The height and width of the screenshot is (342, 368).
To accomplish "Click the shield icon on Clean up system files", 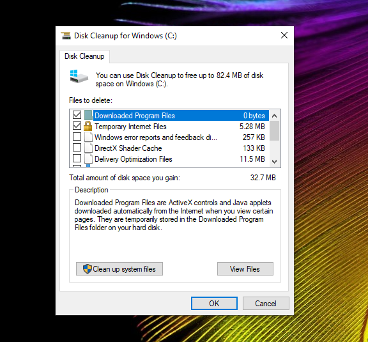I will (x=88, y=268).
